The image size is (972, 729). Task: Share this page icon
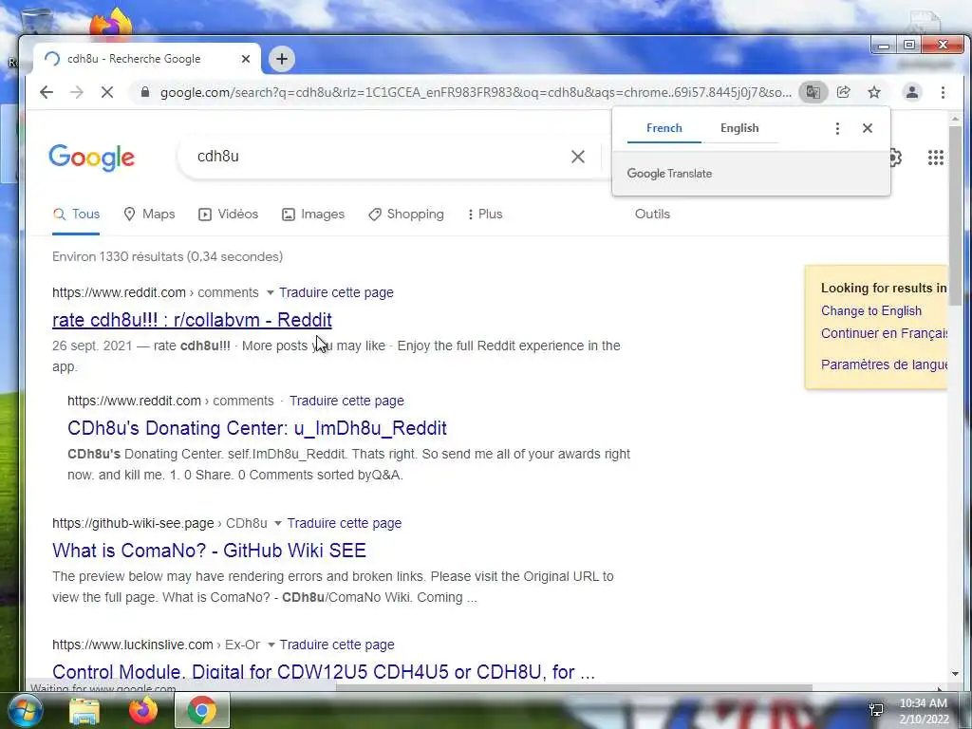click(x=844, y=92)
